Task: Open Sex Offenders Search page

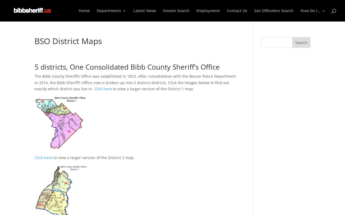Action: click(x=274, y=11)
